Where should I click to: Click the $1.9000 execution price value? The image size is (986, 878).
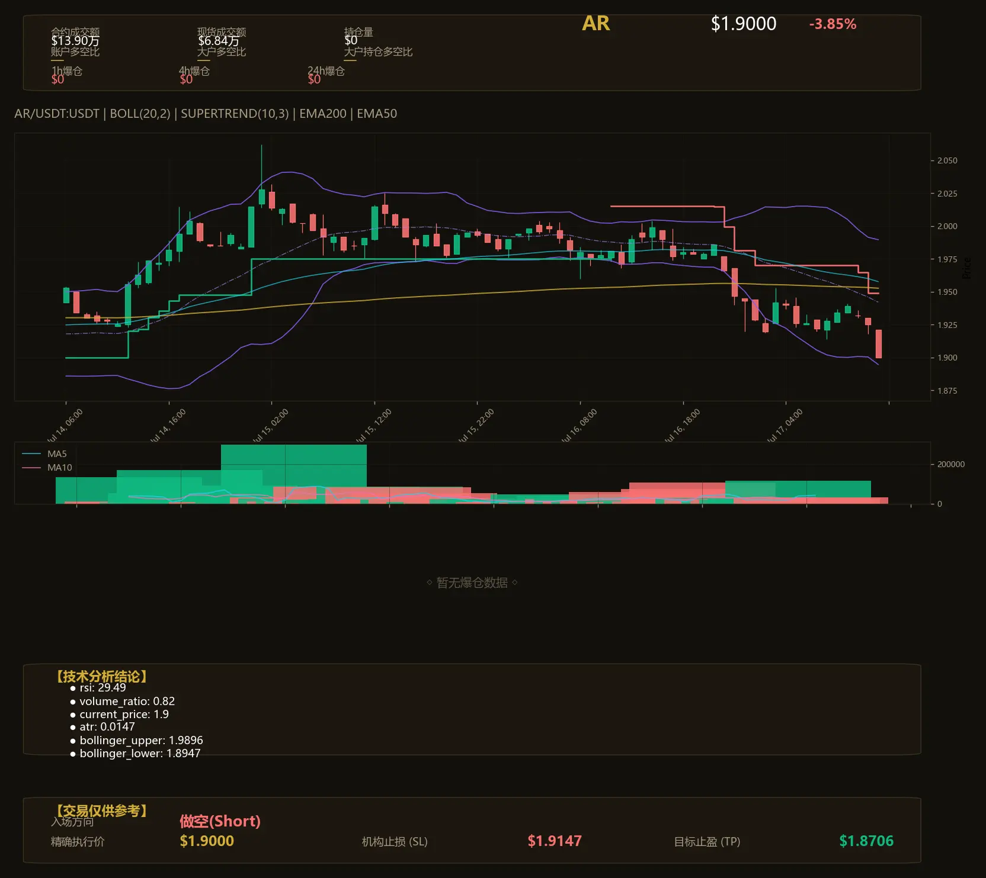tap(207, 841)
